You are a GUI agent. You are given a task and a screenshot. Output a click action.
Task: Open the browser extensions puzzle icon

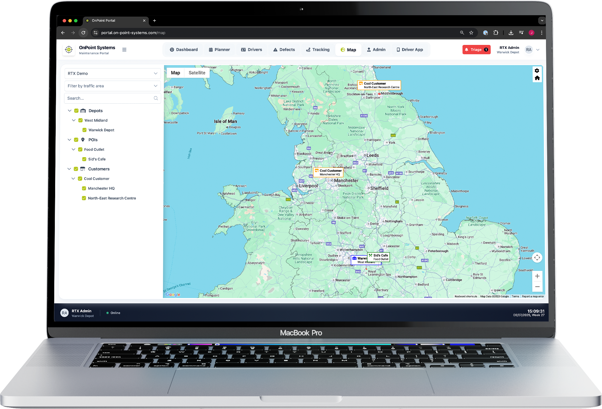[496, 33]
